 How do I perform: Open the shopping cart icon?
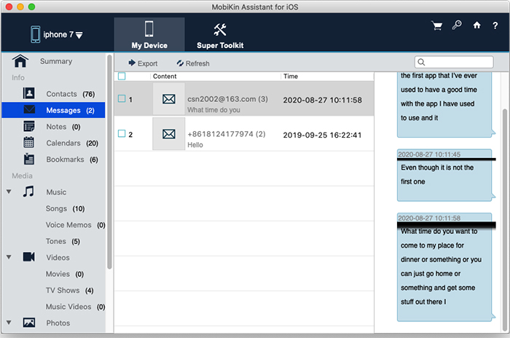click(x=437, y=25)
